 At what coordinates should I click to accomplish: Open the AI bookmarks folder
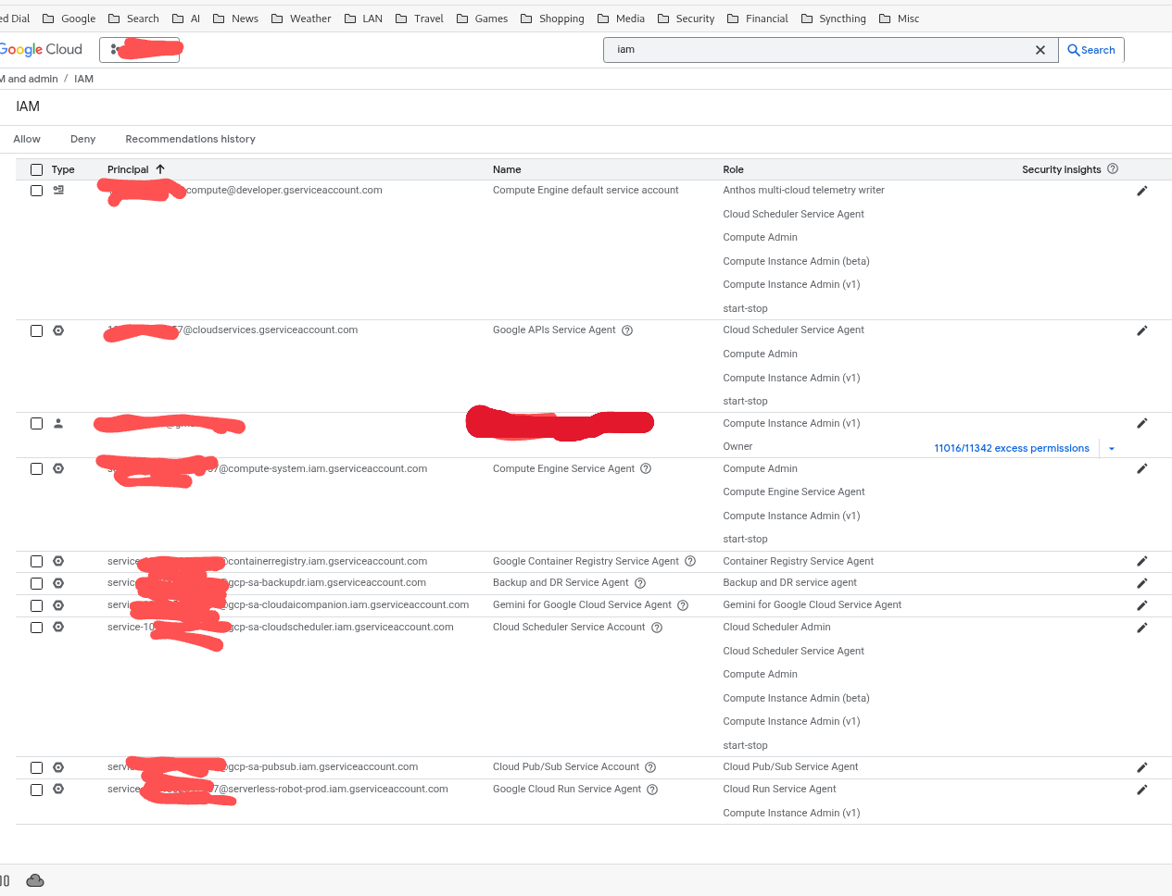click(186, 19)
